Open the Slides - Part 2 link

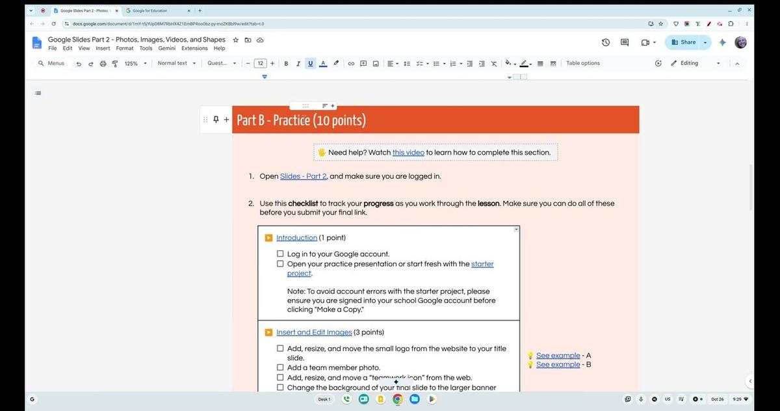304,176
